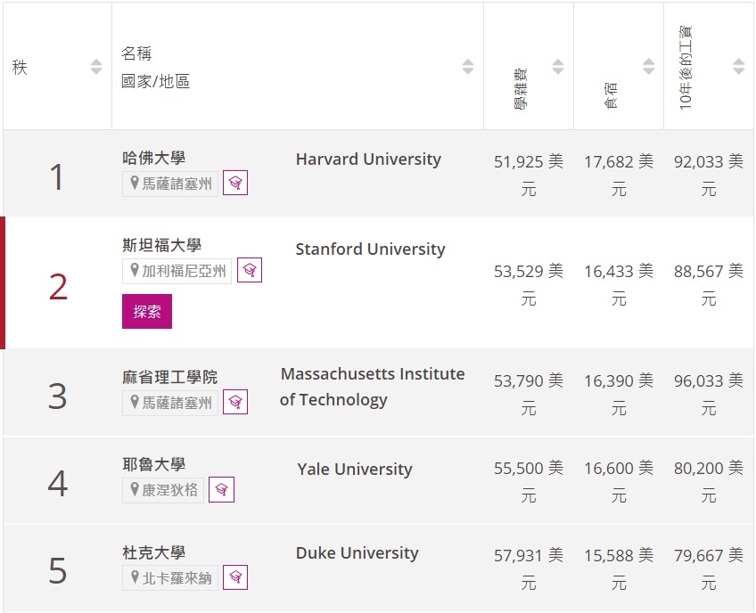756x613 pixels.
Task: Click the 康涅狄格 location tag
Action: pyautogui.click(x=163, y=490)
